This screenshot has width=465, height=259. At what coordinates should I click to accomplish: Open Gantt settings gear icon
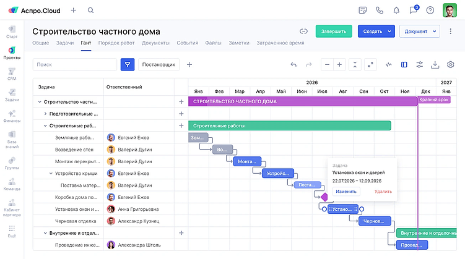point(450,64)
